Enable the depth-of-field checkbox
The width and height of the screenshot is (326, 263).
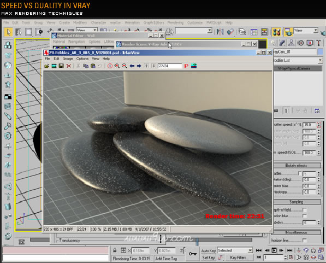(x=305, y=210)
